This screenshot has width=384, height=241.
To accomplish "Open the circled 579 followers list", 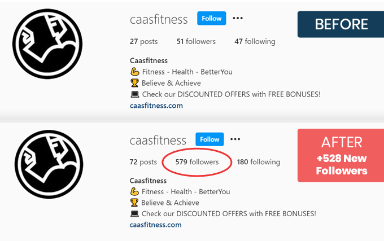I will tap(197, 162).
